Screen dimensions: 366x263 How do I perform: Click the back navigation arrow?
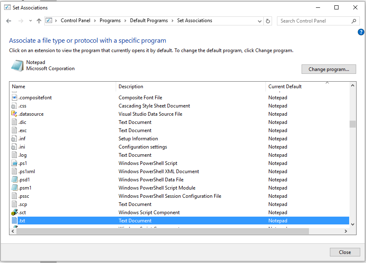(x=9, y=21)
